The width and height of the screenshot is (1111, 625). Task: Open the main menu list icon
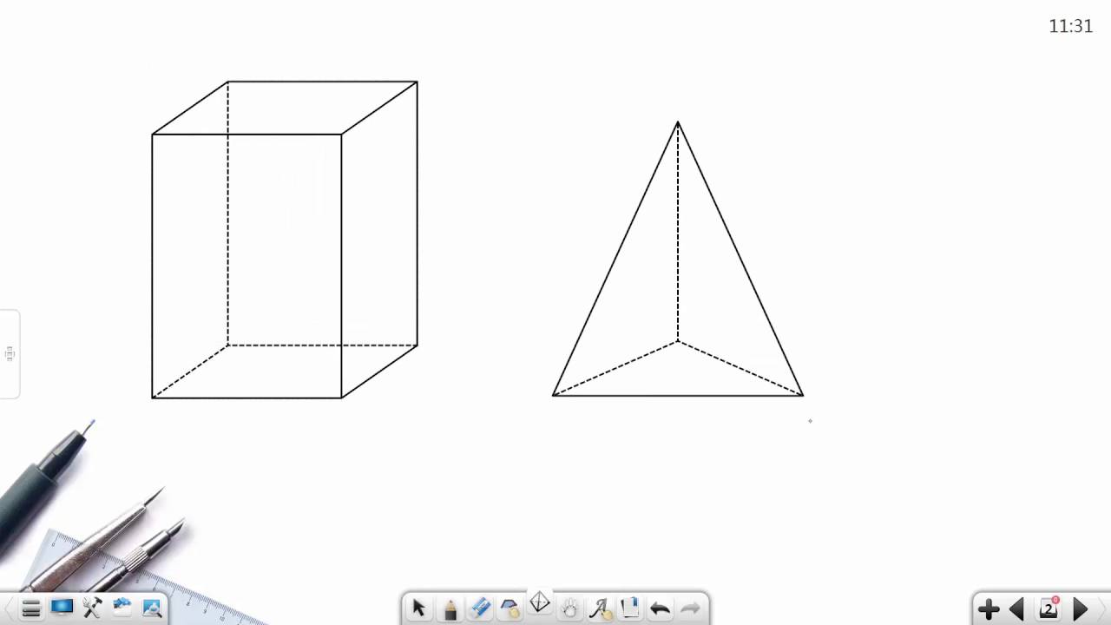(x=31, y=609)
